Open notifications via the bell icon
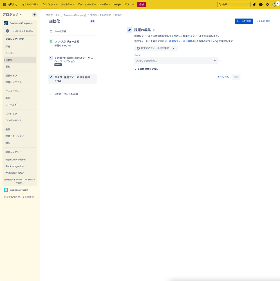This screenshot has height=281, width=280. pyautogui.click(x=254, y=4)
